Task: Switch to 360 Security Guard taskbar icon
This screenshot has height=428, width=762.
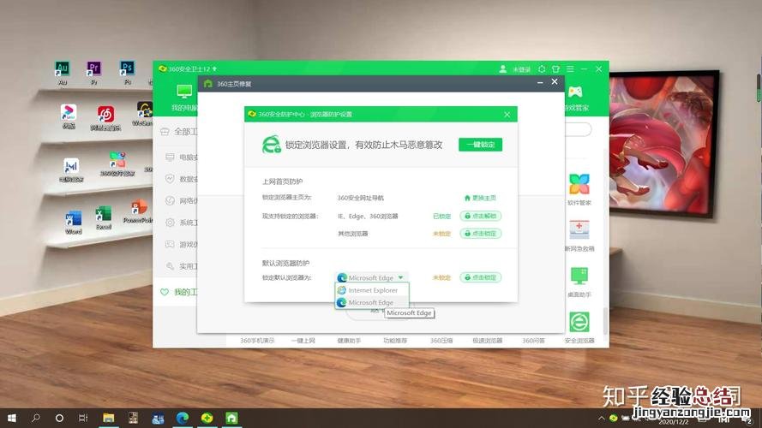Action: (207, 418)
